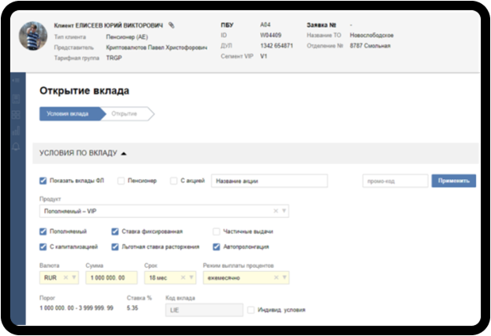This screenshot has height=336, width=491.
Task: Collapse the УСЛОВИЯ ПО ВКЛАДУ section
Action: 124,153
